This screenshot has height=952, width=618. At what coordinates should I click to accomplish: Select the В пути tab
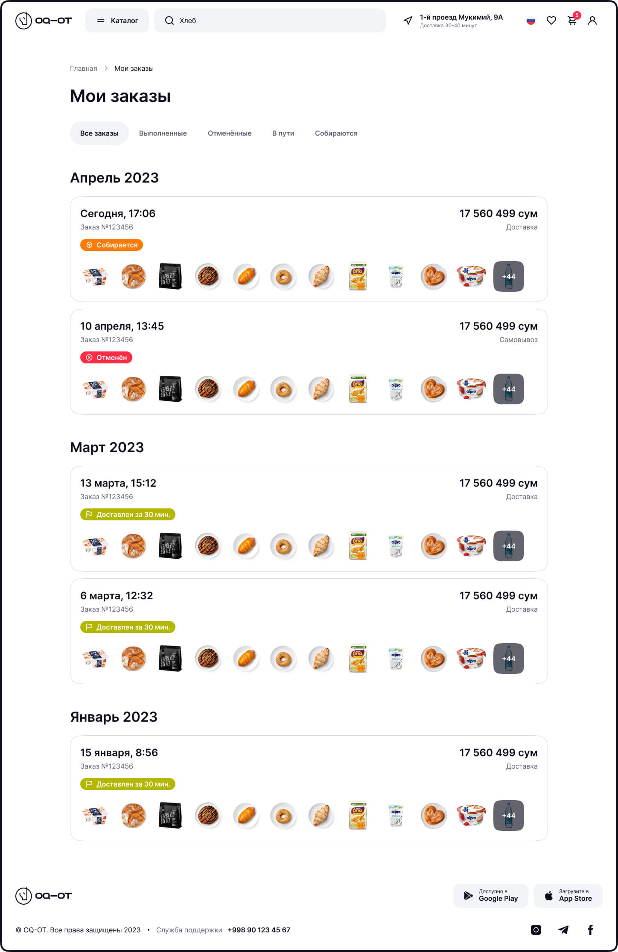point(283,133)
